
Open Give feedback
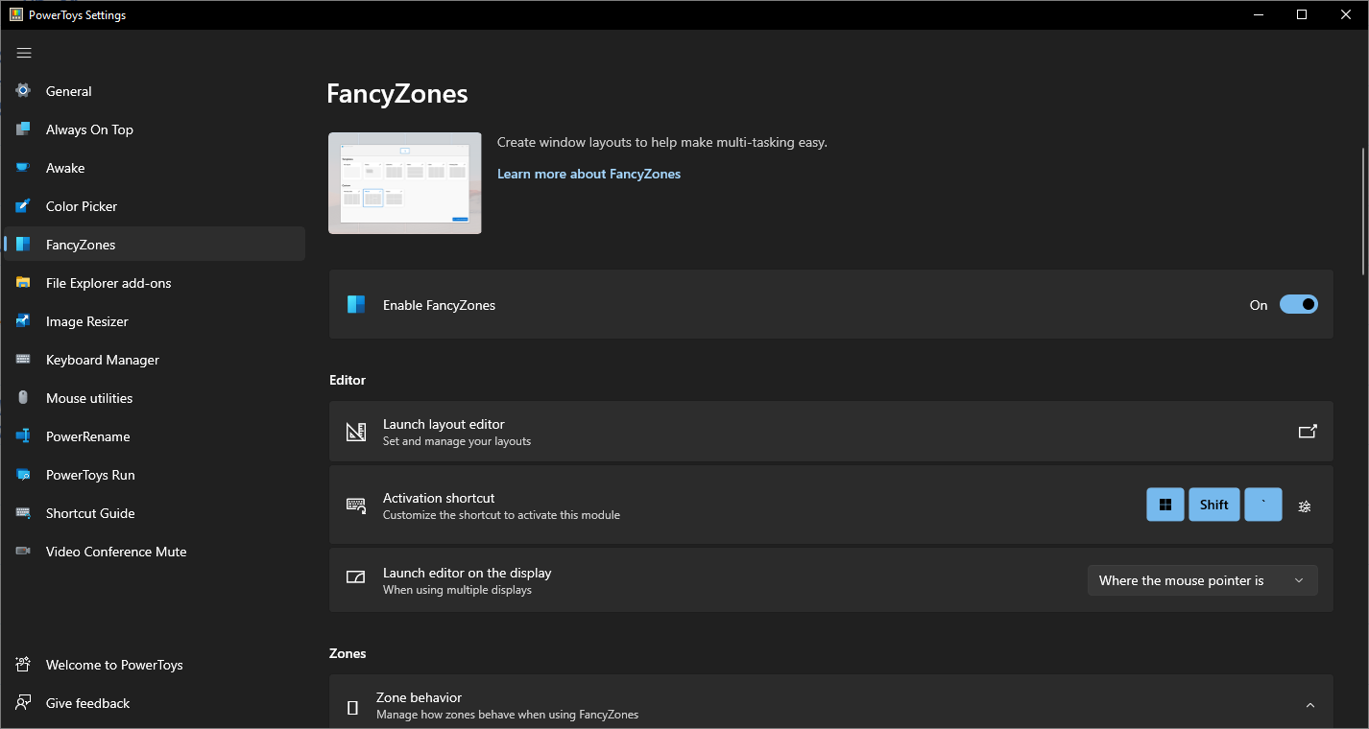(x=155, y=703)
